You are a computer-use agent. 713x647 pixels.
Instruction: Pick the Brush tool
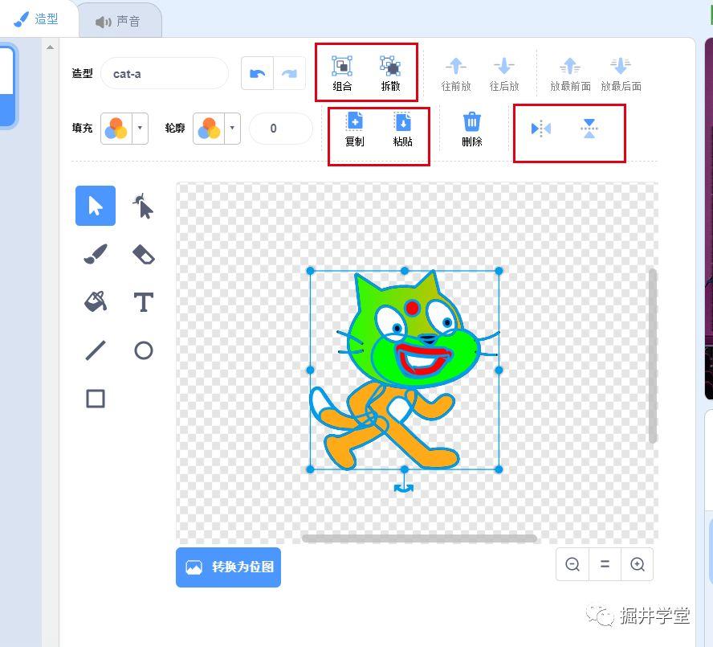tap(96, 254)
